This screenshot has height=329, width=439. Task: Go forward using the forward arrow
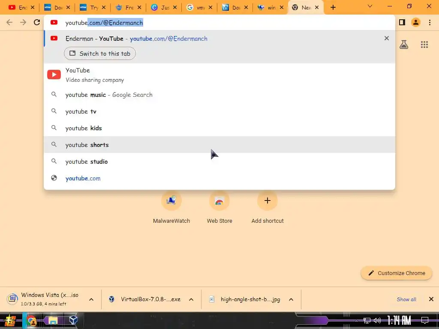[x=23, y=22]
